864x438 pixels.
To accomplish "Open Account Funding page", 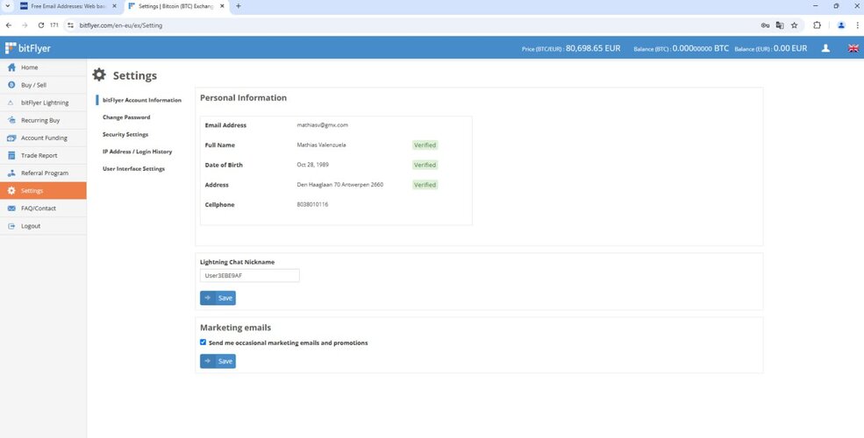I will tap(43, 138).
